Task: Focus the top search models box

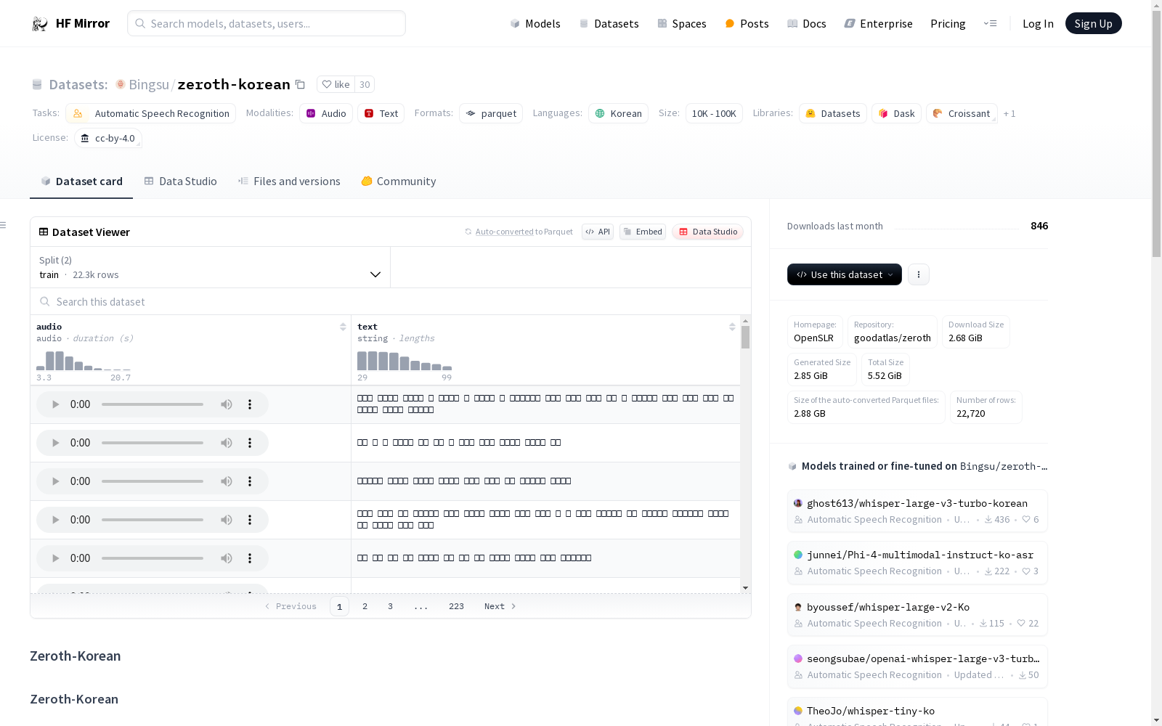Action: tap(267, 23)
